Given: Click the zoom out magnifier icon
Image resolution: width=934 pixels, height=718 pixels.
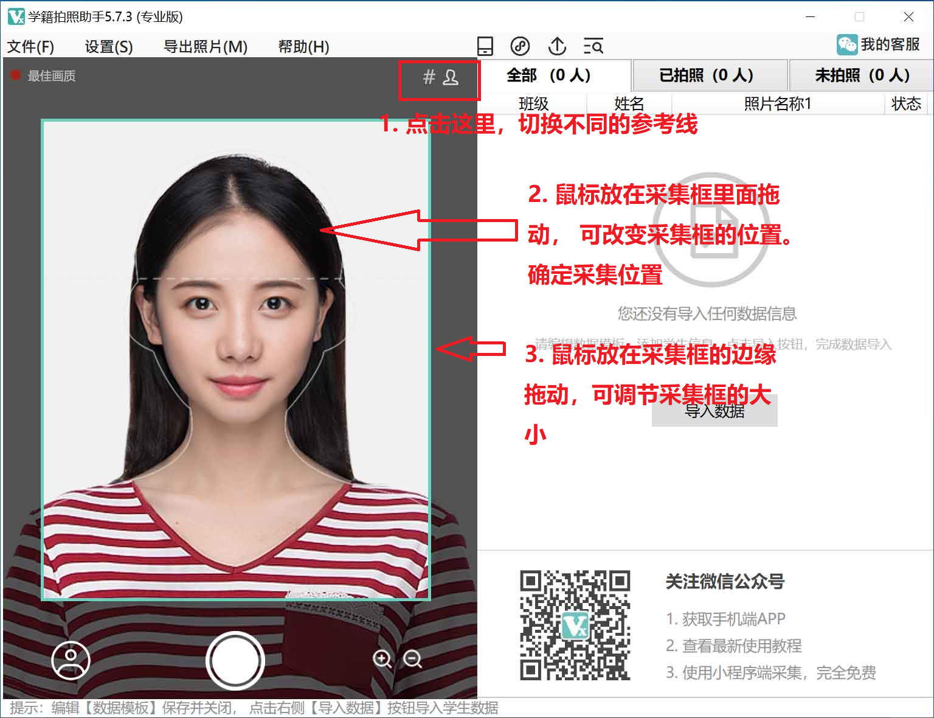Looking at the screenshot, I should coord(413,659).
